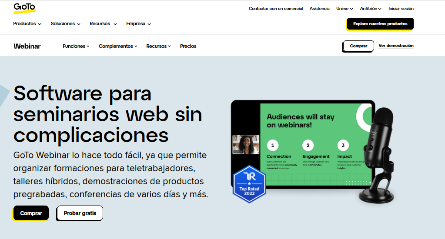Click the black Comprar hero button

point(31,213)
